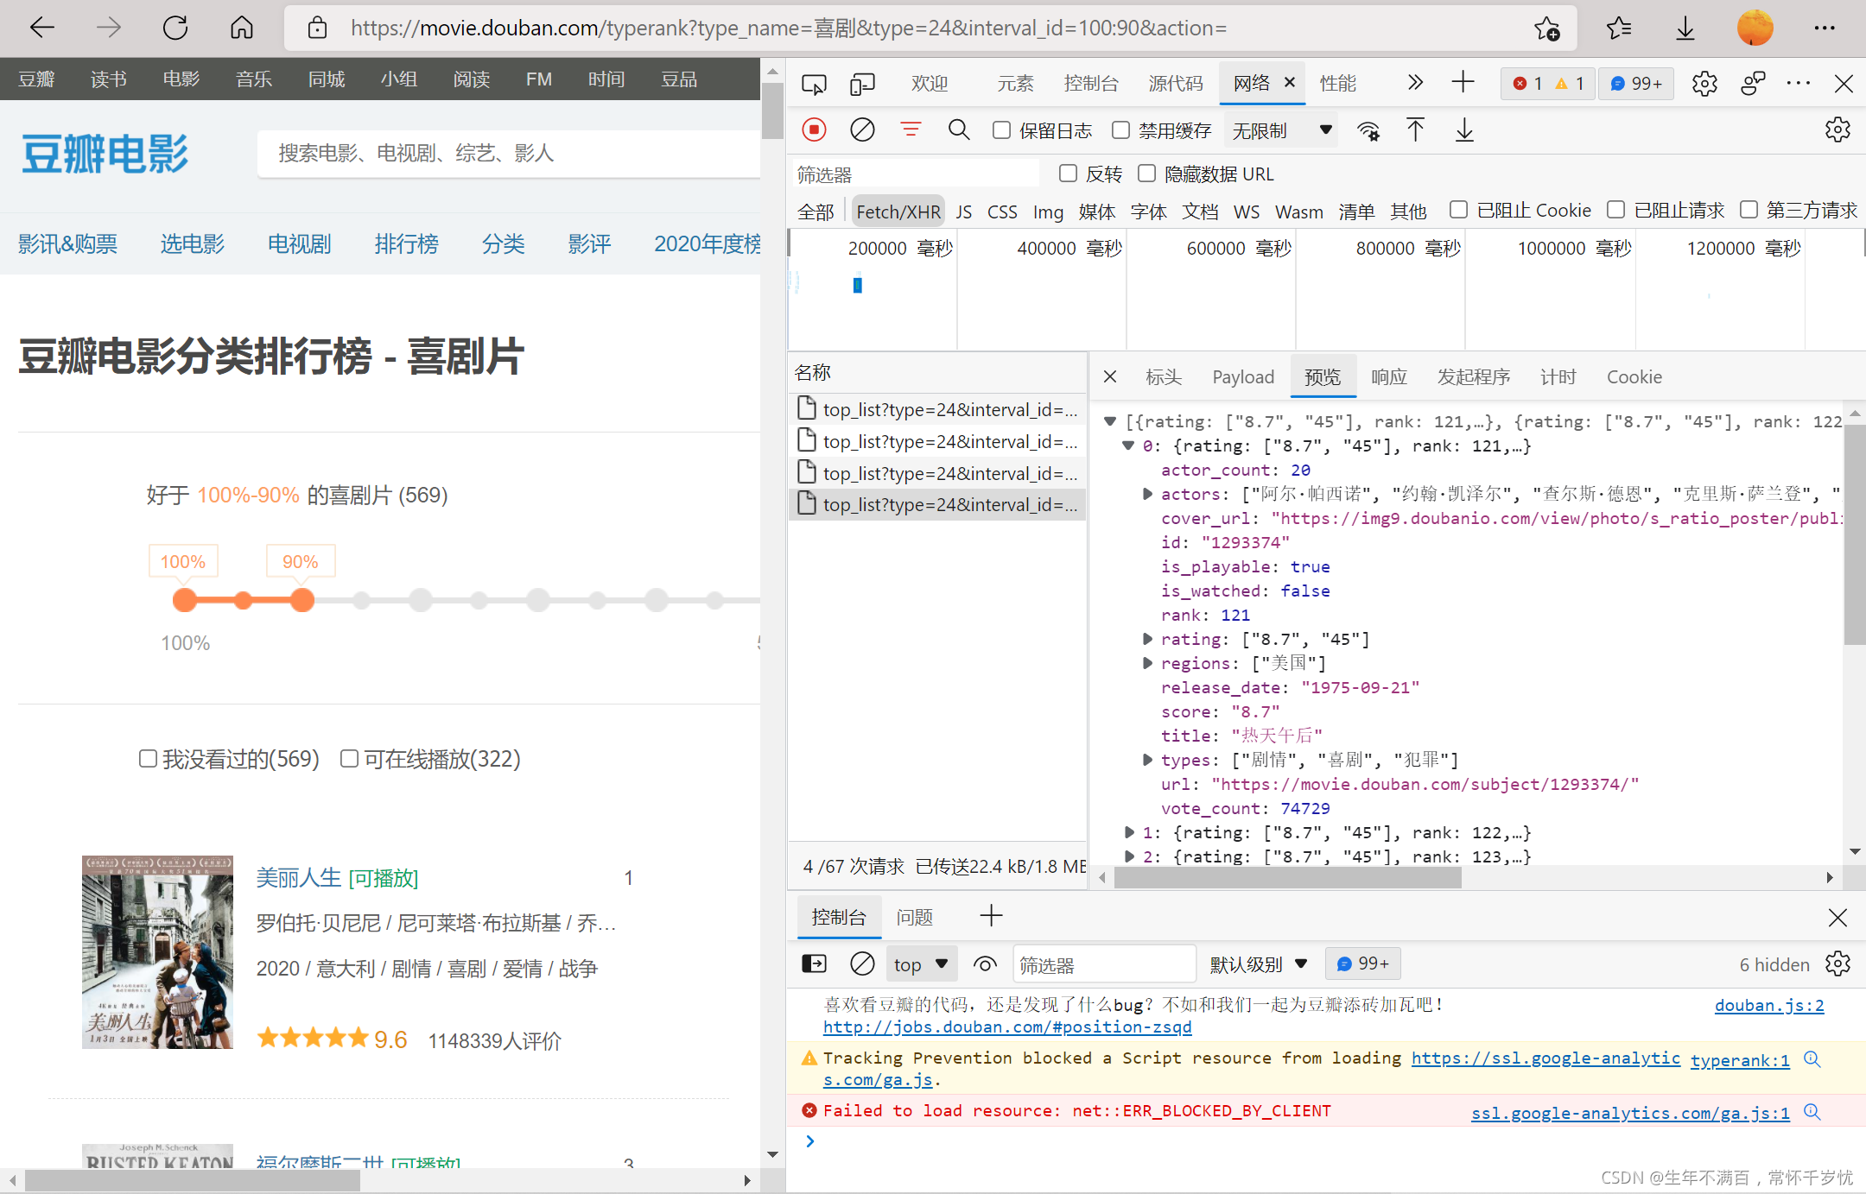Tick the 可在线播放(322) checkbox
Viewport: 1866px width, 1194px height.
tap(349, 758)
